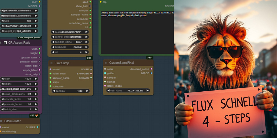Click the denoise 1.00 slider field
Screen dimensions: 277x138
point(71,91)
